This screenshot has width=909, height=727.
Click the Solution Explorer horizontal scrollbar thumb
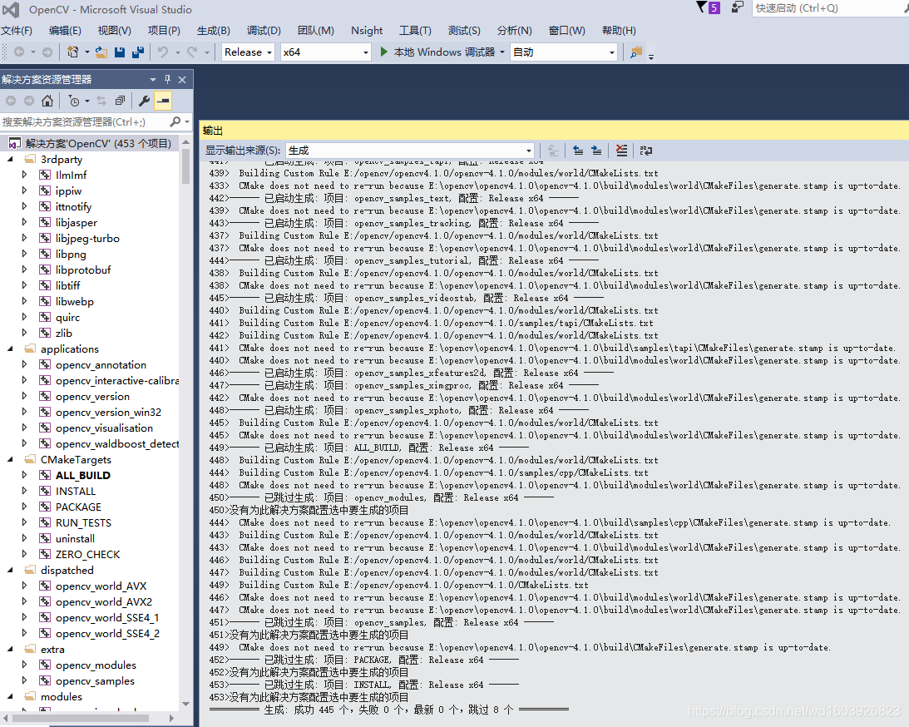pos(82,718)
